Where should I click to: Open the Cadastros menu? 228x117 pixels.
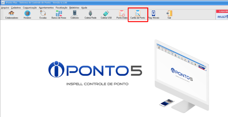pyautogui.click(x=16, y=8)
